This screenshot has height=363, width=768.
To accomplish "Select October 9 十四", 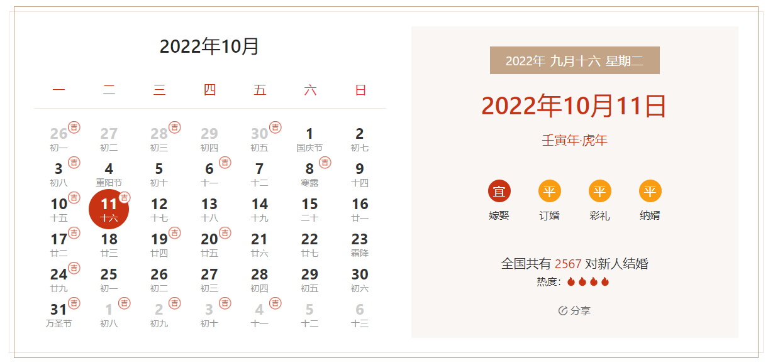I will pos(360,175).
